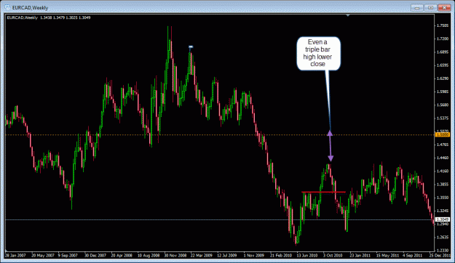
Task: Click the 1.3550 price axis label
Action: pos(443,198)
